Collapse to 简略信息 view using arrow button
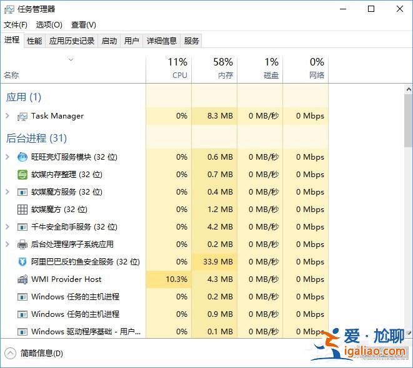Image resolution: width=413 pixels, height=368 pixels. click(x=10, y=353)
